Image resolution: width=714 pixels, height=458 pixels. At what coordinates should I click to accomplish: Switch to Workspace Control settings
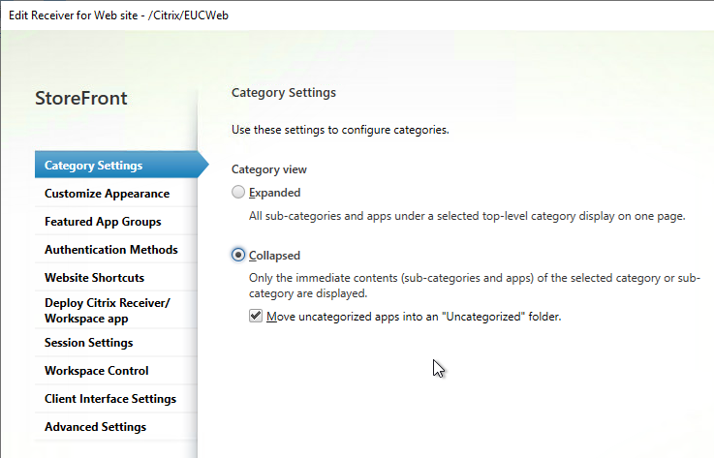116,371
